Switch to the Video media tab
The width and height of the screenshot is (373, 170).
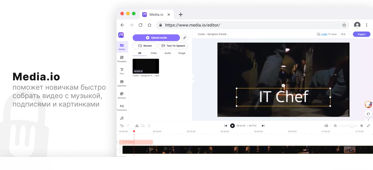154,53
